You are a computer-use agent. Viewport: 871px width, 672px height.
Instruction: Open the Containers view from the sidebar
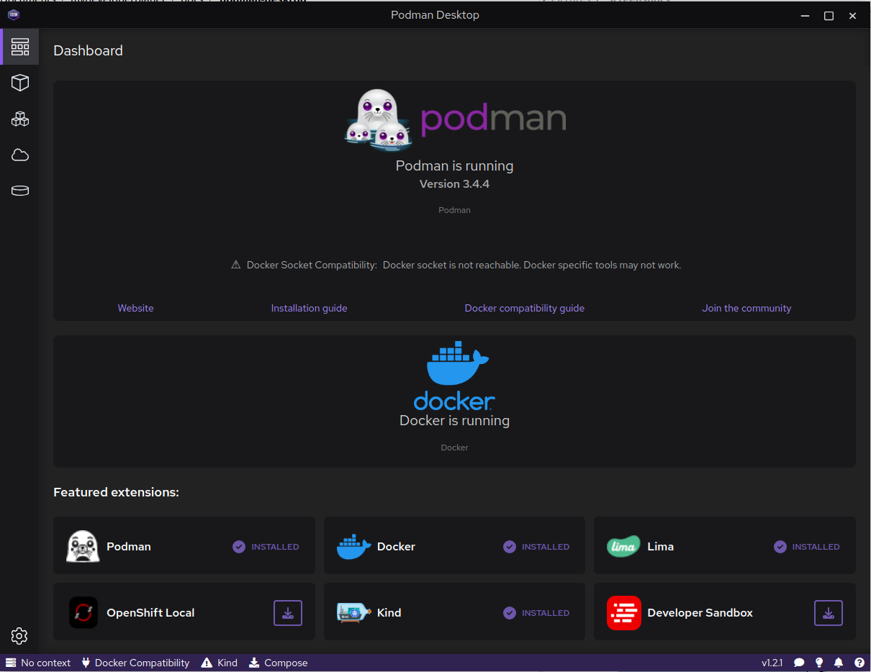click(x=19, y=82)
